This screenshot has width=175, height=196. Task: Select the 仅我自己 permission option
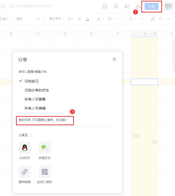[x=31, y=81]
